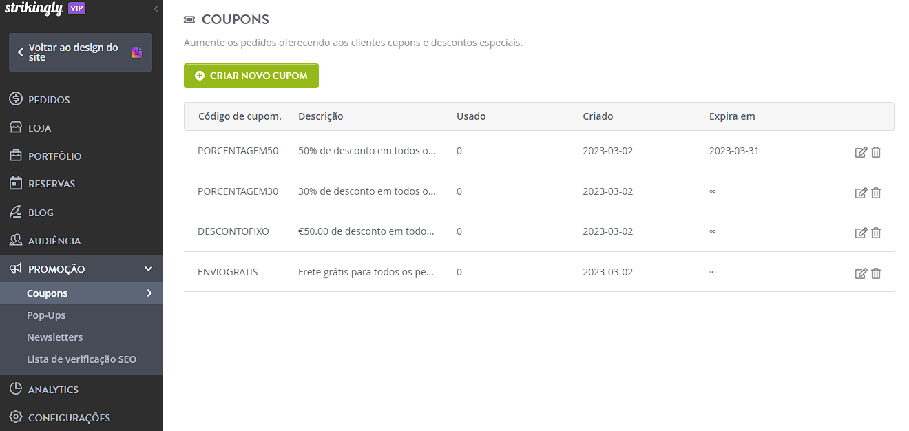The width and height of the screenshot is (909, 431).
Task: Click the Loja storefront icon
Action: pyautogui.click(x=16, y=127)
